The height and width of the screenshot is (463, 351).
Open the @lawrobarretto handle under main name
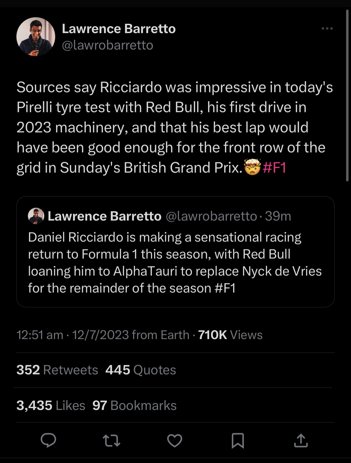click(x=107, y=45)
